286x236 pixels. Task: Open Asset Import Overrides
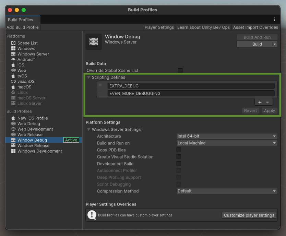click(x=255, y=27)
